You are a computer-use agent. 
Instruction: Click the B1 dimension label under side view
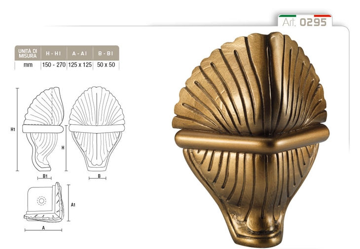pos(45,176)
